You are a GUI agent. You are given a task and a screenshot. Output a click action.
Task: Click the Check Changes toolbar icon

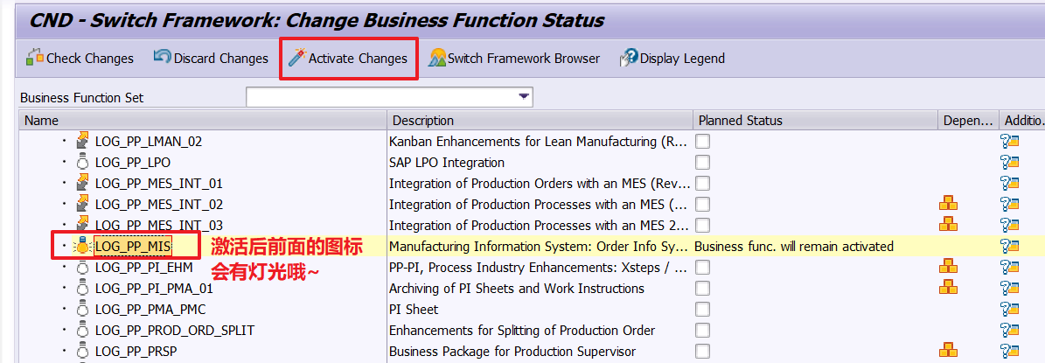35,58
